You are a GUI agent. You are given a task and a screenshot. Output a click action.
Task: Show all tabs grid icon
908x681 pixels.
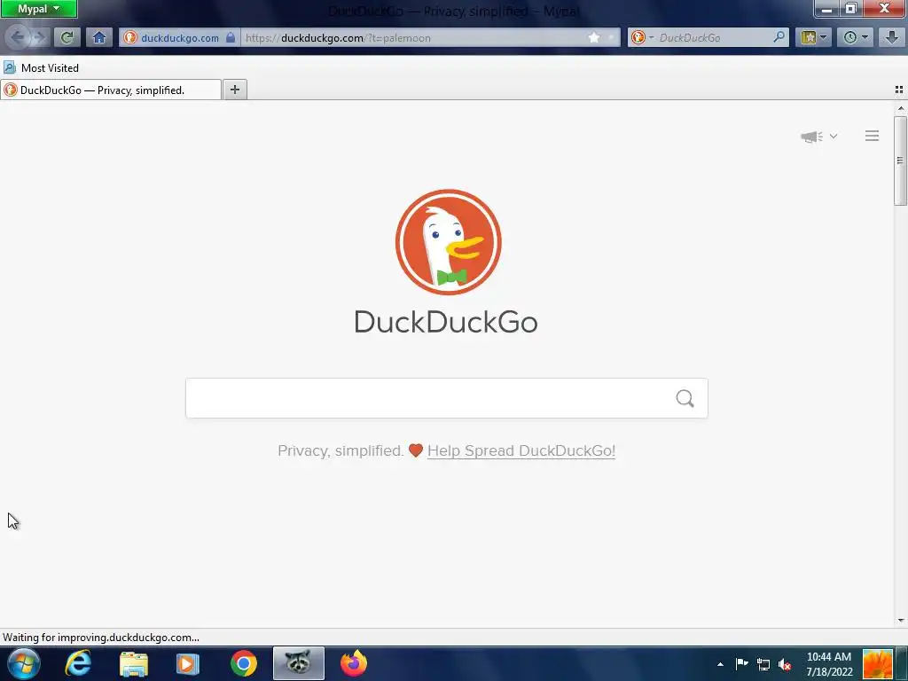pyautogui.click(x=899, y=90)
